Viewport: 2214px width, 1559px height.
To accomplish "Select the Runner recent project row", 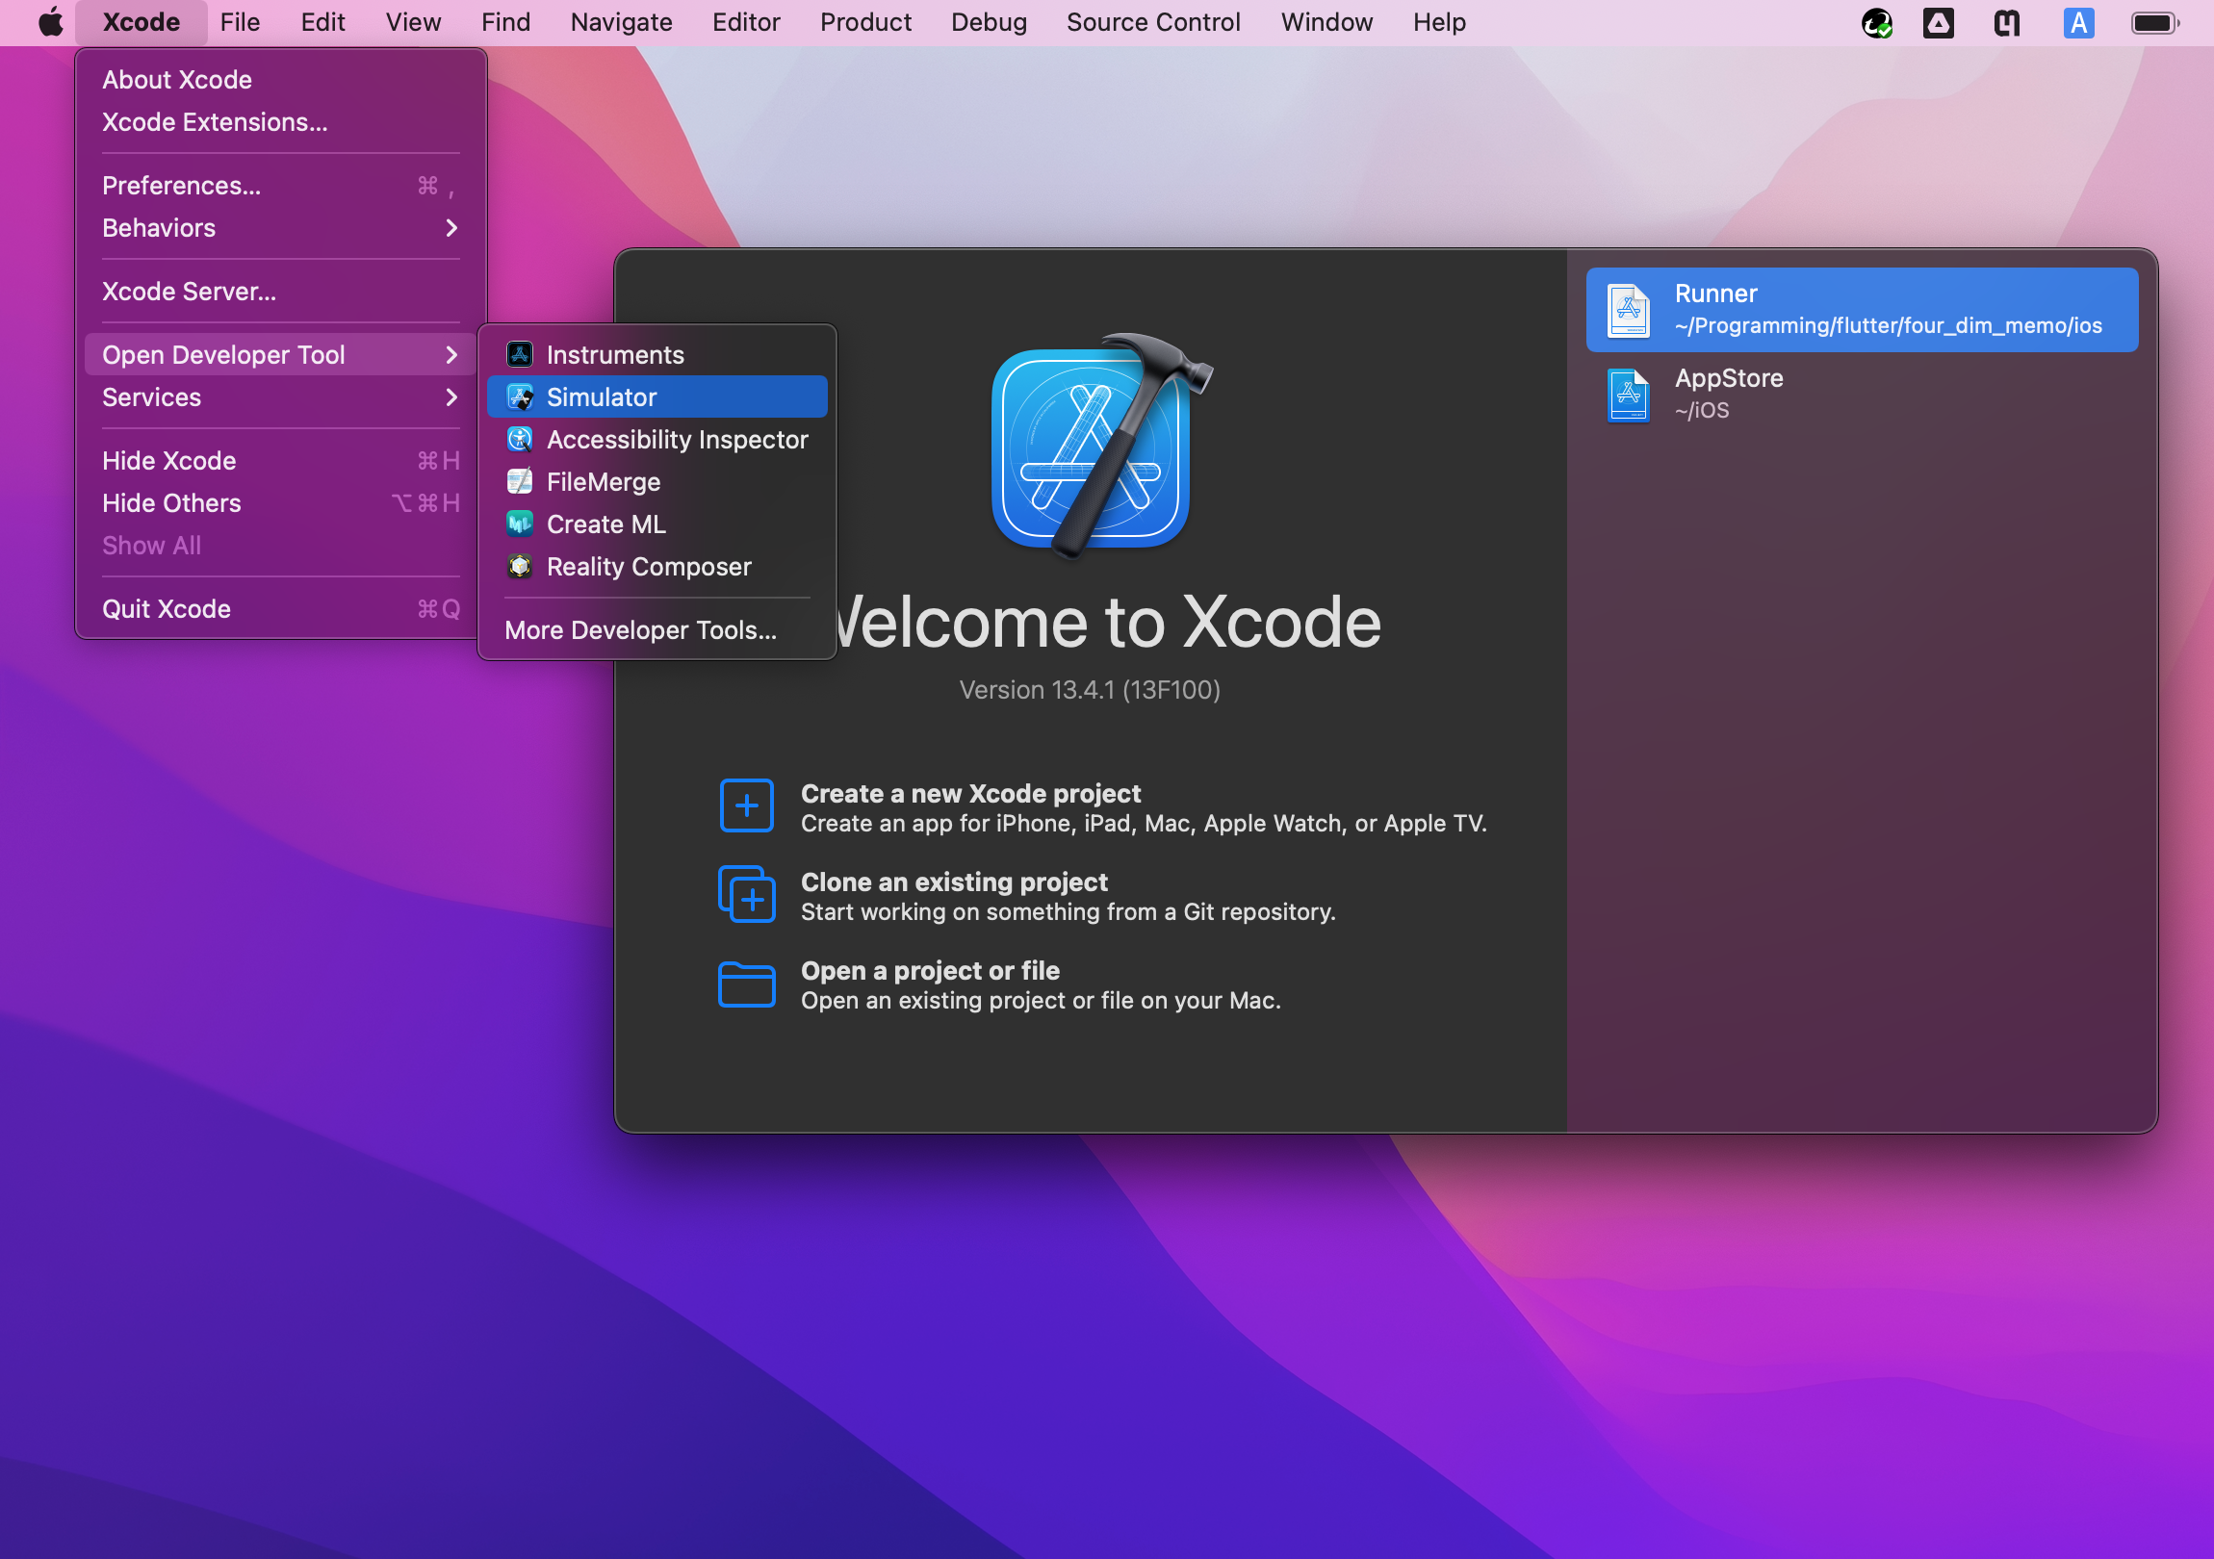I will (1861, 311).
